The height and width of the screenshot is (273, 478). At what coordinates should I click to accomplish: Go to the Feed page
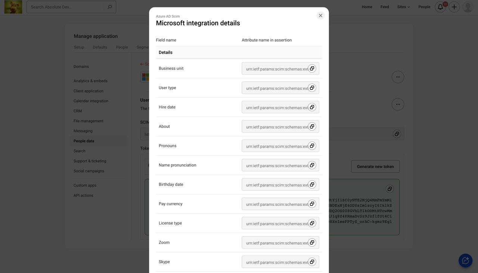[x=385, y=7]
